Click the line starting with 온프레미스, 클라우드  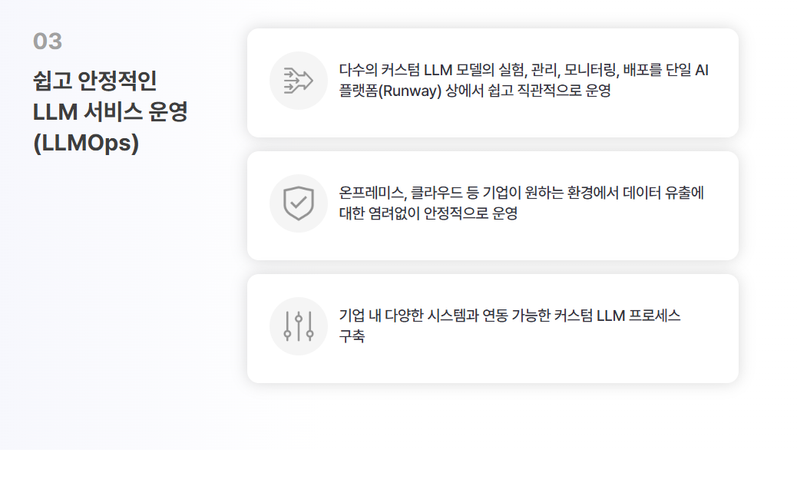pos(521,193)
